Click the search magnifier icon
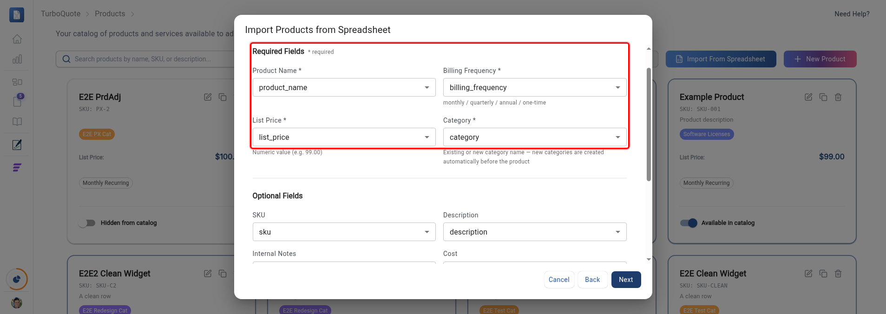Image resolution: width=886 pixels, height=314 pixels. click(66, 59)
